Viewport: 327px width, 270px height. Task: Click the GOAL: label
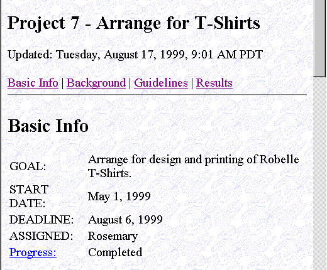(x=28, y=166)
